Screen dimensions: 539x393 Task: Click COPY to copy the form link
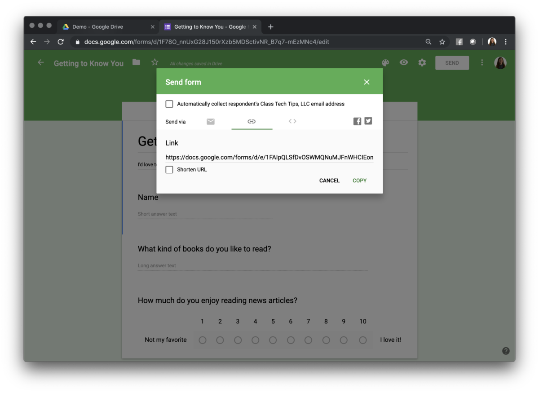[x=359, y=181]
